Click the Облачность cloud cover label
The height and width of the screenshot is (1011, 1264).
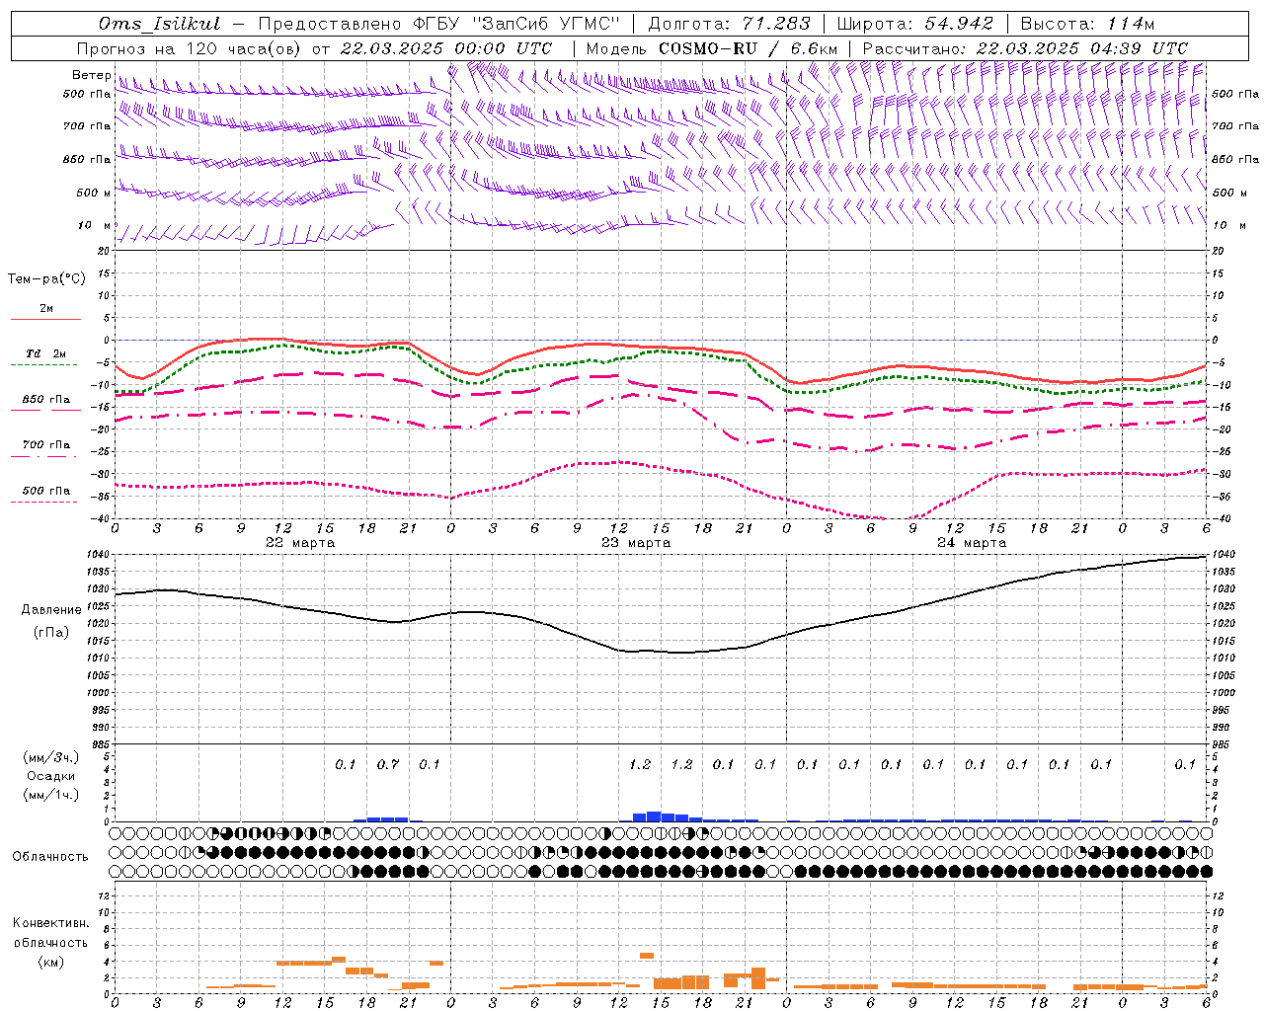tap(50, 857)
